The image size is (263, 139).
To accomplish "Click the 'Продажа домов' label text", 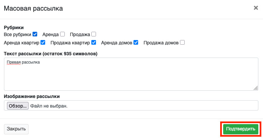I will tap(161, 43).
